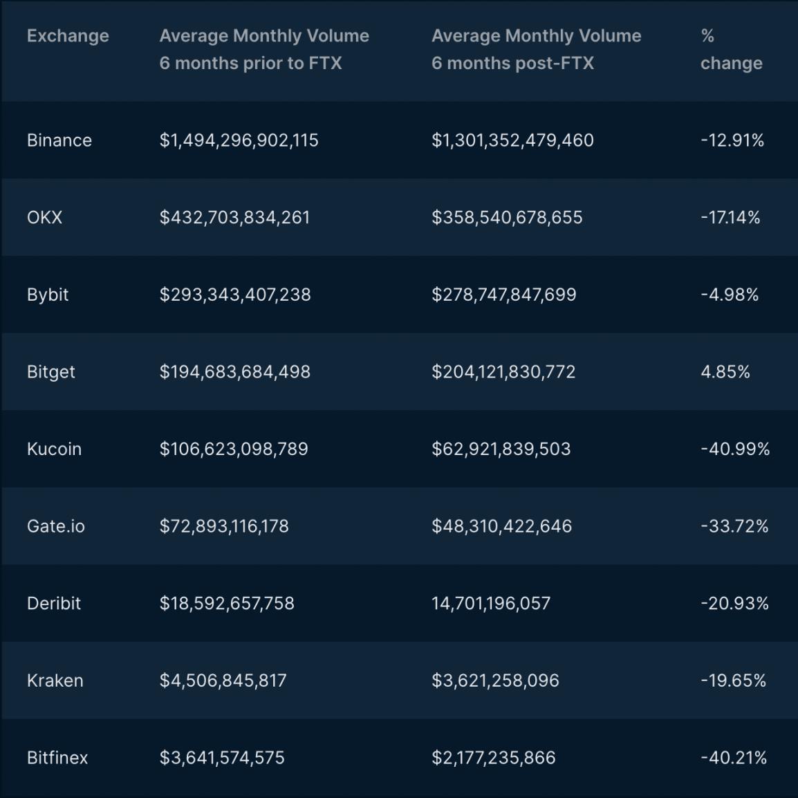Select the Deribit row label
Screen dimensions: 798x798
pyautogui.click(x=54, y=604)
